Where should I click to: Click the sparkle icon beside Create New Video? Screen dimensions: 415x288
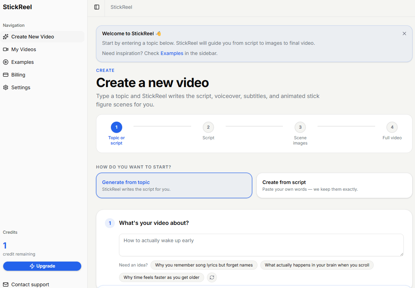6,37
